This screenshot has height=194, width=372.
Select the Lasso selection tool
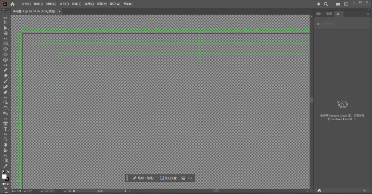click(5, 34)
